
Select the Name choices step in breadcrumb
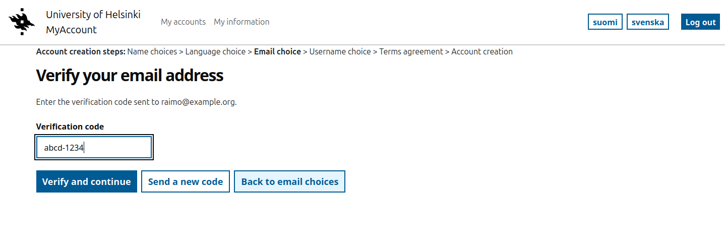[152, 51]
